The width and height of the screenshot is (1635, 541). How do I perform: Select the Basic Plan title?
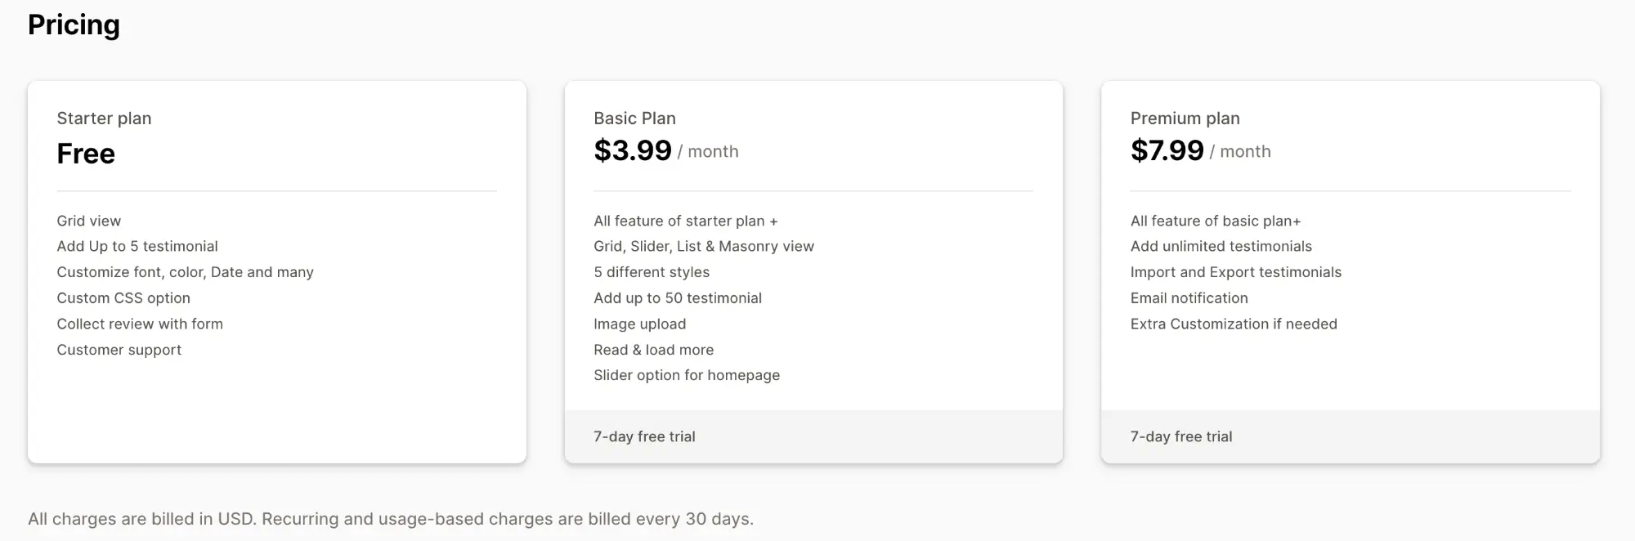pos(634,118)
